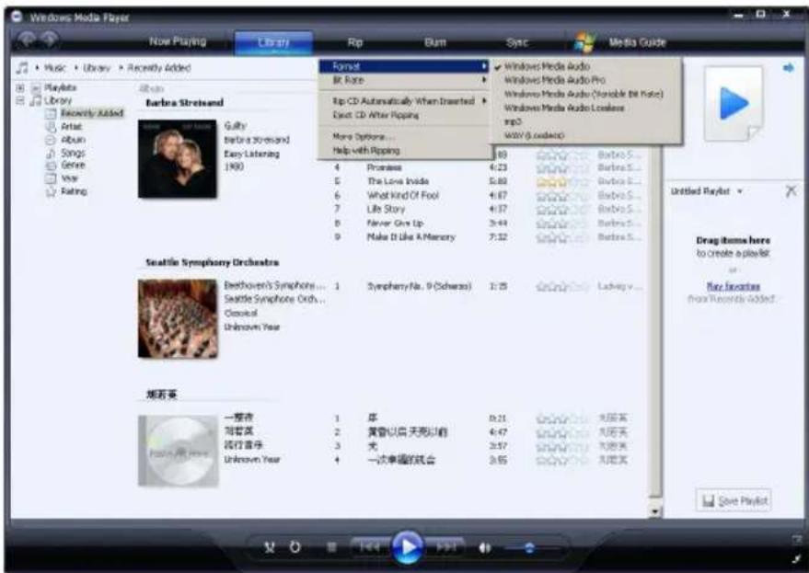809x573 pixels.
Task: Open Year view in the Library tree
Action: tap(69, 178)
